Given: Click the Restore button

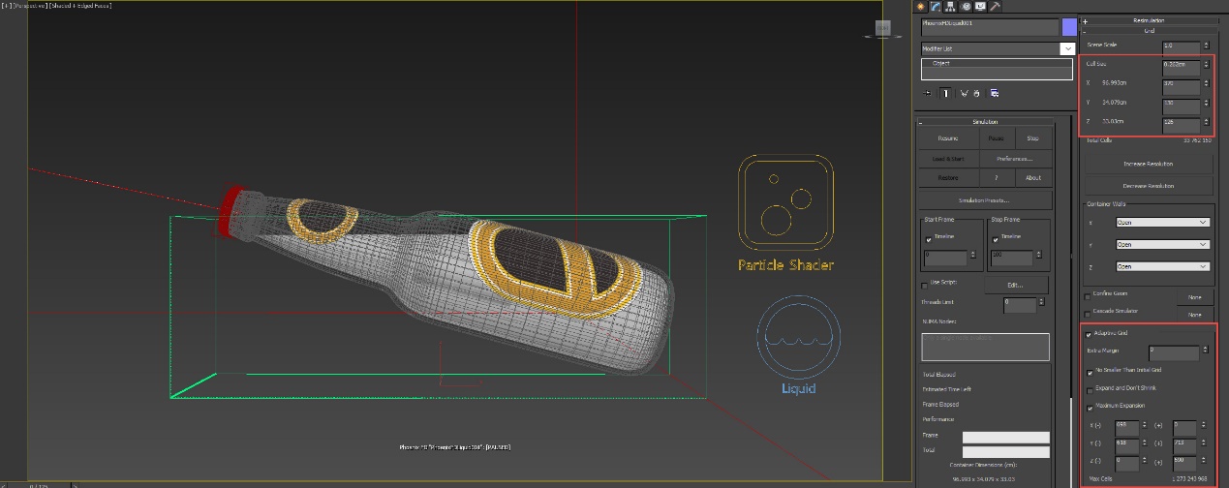Looking at the screenshot, I should pyautogui.click(x=948, y=178).
